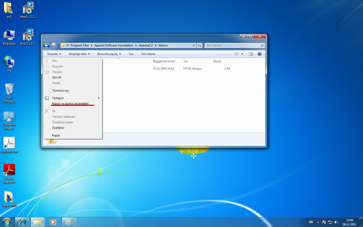Viewport: 363px width, 227px height.
Task: Toggle the preview pane icon
Action: [x=251, y=53]
